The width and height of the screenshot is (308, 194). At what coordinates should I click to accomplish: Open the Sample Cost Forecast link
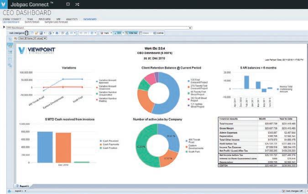(x=56, y=22)
